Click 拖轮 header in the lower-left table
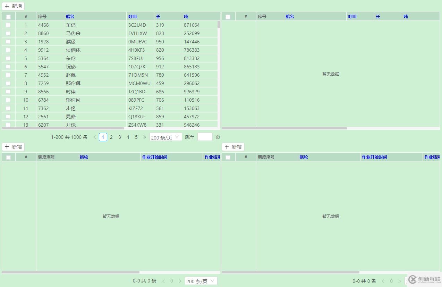 click(84, 157)
